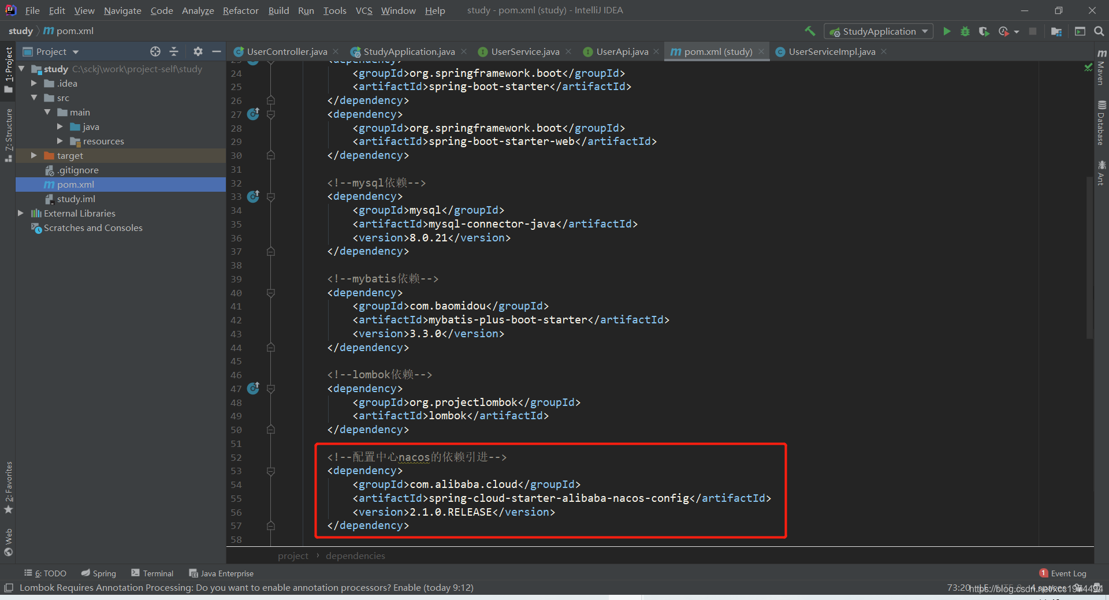Click the gutter bean icon on line 47
1109x600 pixels.
pyautogui.click(x=253, y=388)
